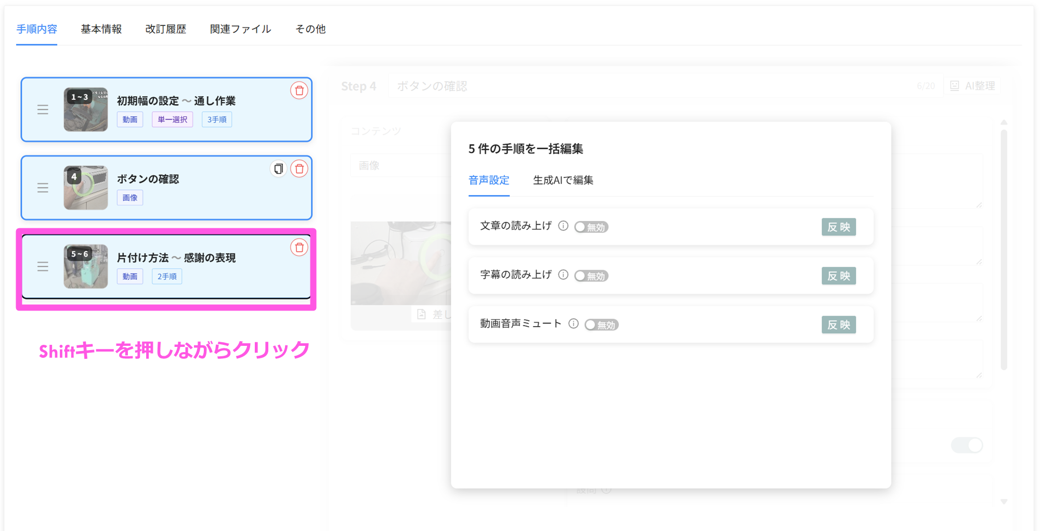Image resolution: width=1040 pixels, height=531 pixels.
Task: Click the copy icon on ボタンの確認 card
Action: coord(279,169)
